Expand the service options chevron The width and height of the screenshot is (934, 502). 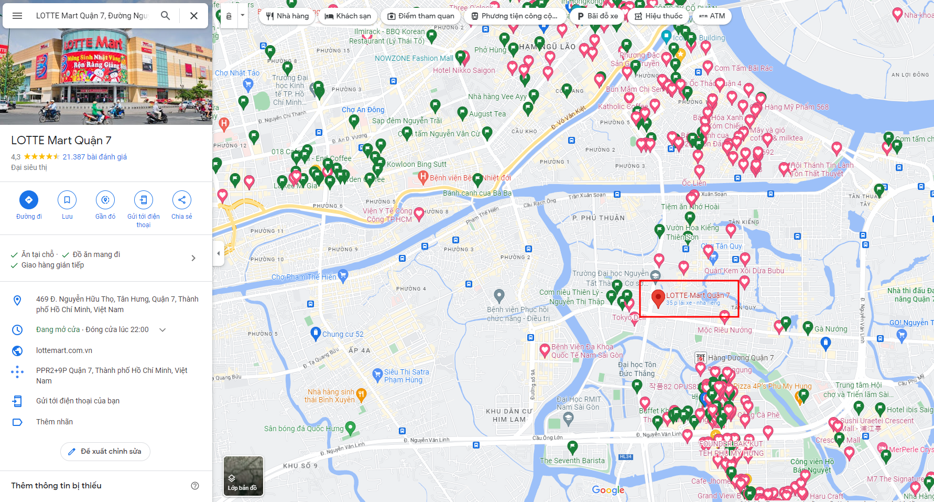pos(193,258)
